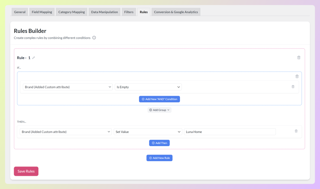This screenshot has height=189, width=320.
Task: Remove the Brand Is Empty condition
Action: (x=293, y=87)
